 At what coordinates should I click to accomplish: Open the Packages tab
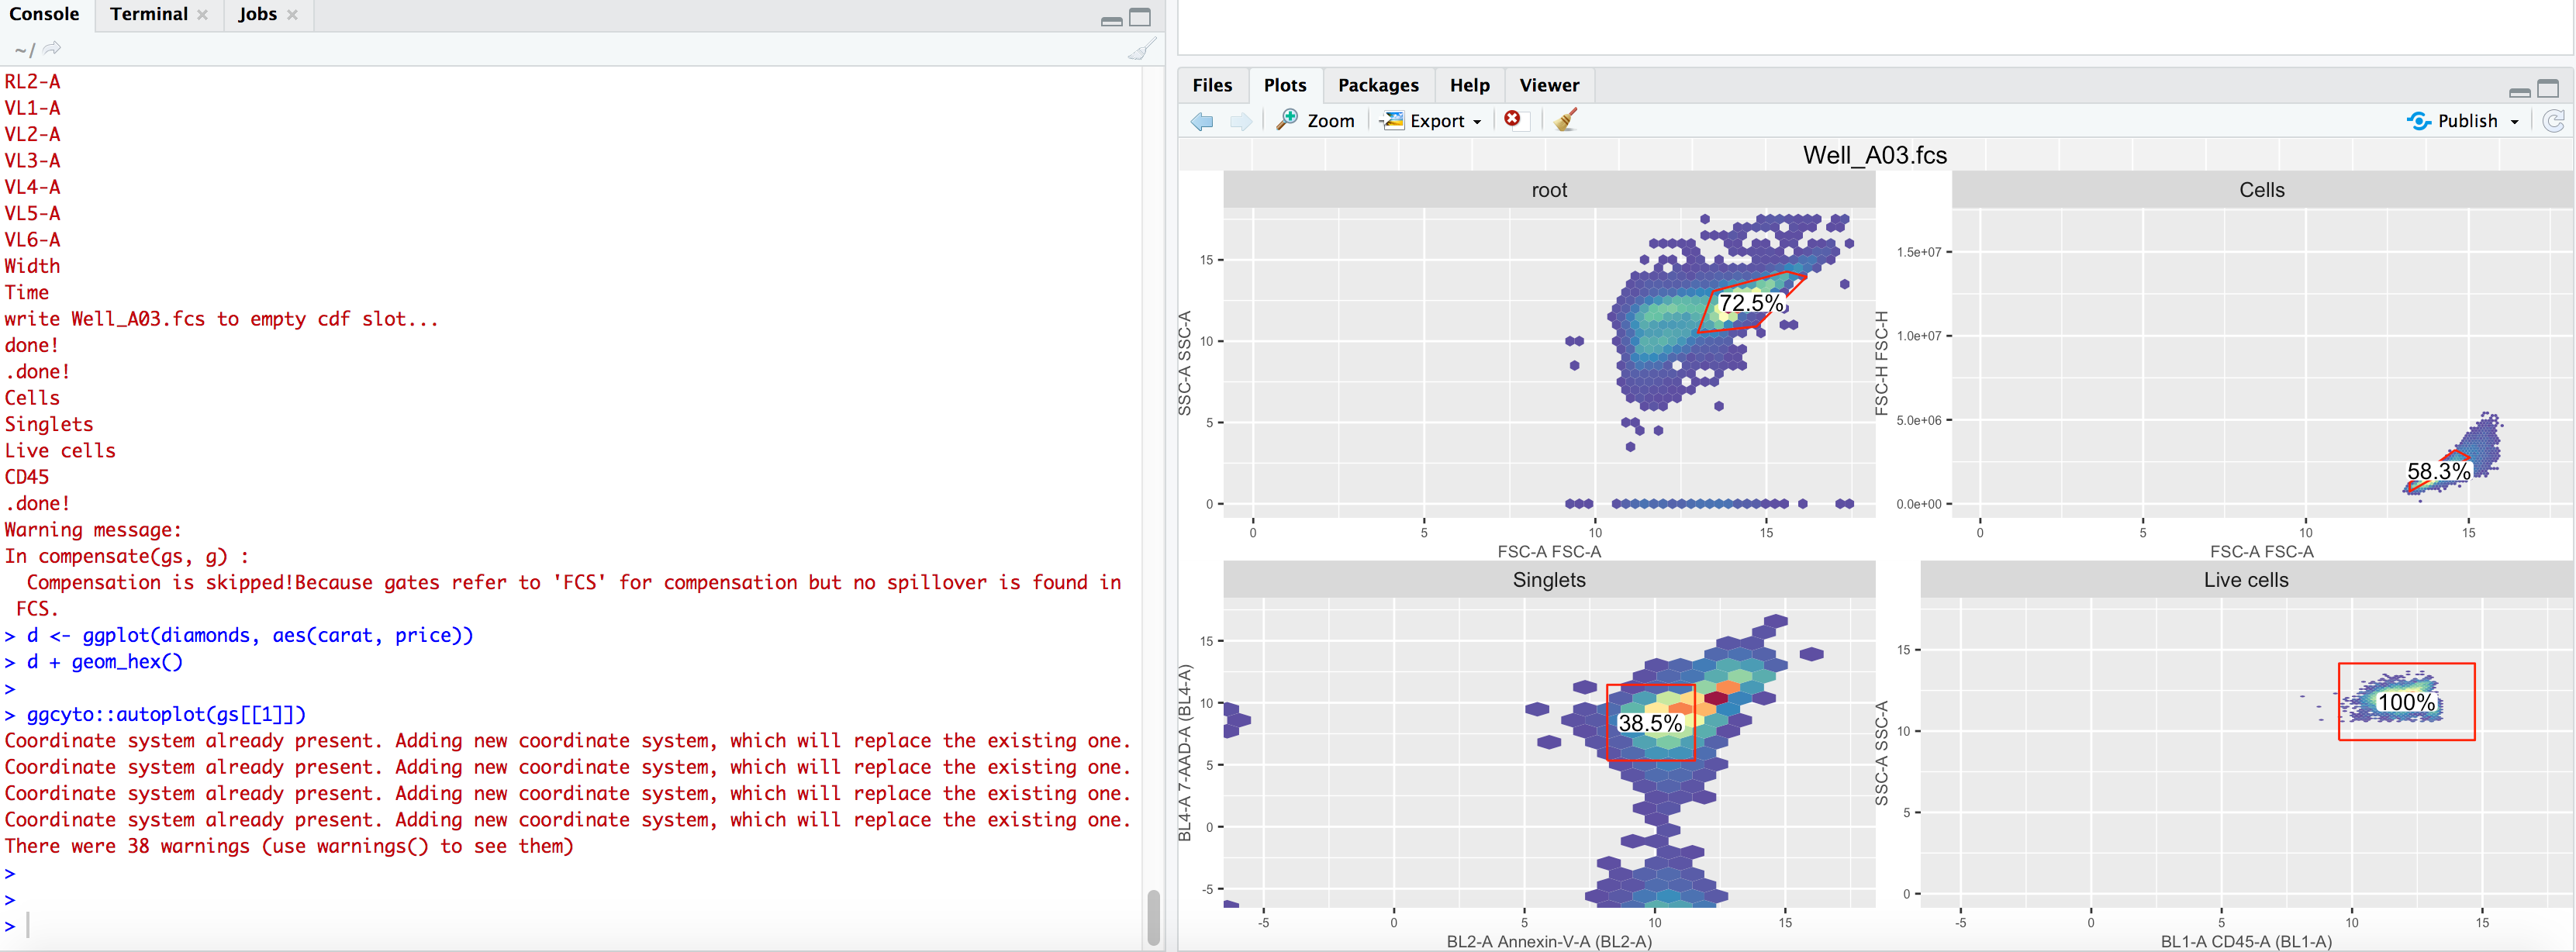tap(1378, 85)
